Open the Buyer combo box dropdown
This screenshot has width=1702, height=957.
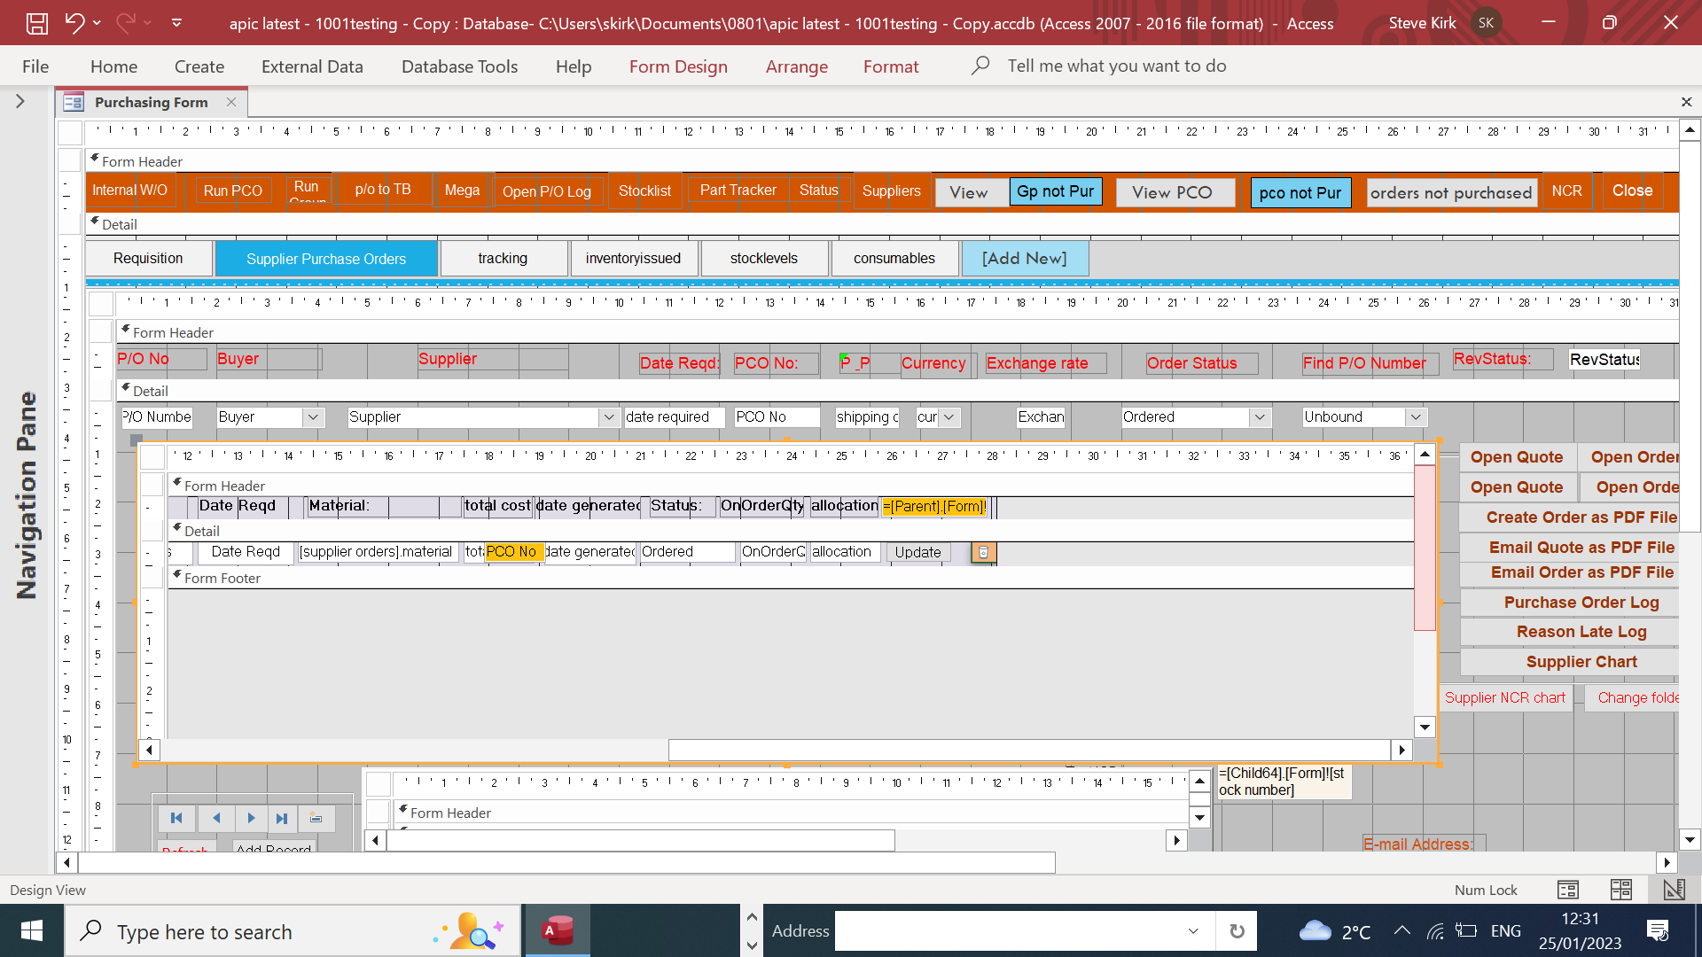313,417
